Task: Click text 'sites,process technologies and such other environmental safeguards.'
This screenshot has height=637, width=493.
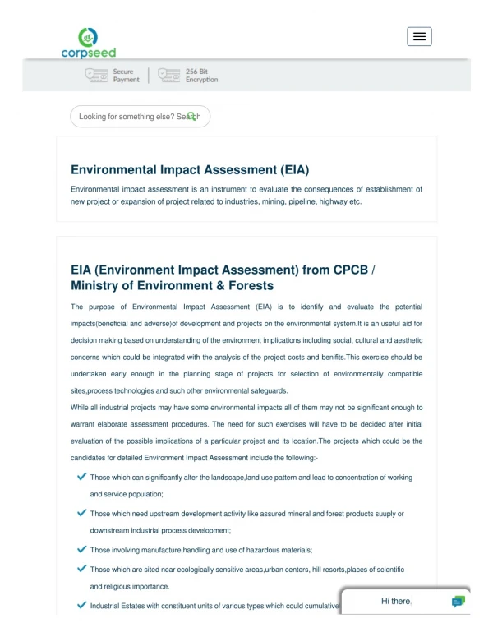Action: point(179,390)
